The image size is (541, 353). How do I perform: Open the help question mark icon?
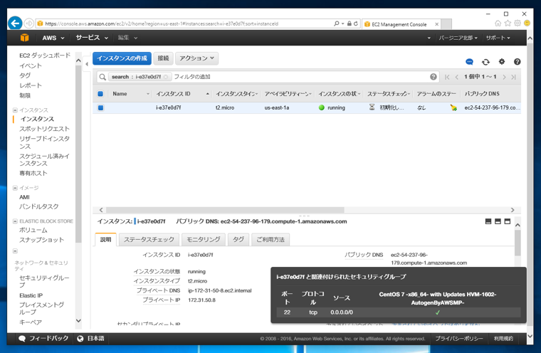pyautogui.click(x=517, y=61)
